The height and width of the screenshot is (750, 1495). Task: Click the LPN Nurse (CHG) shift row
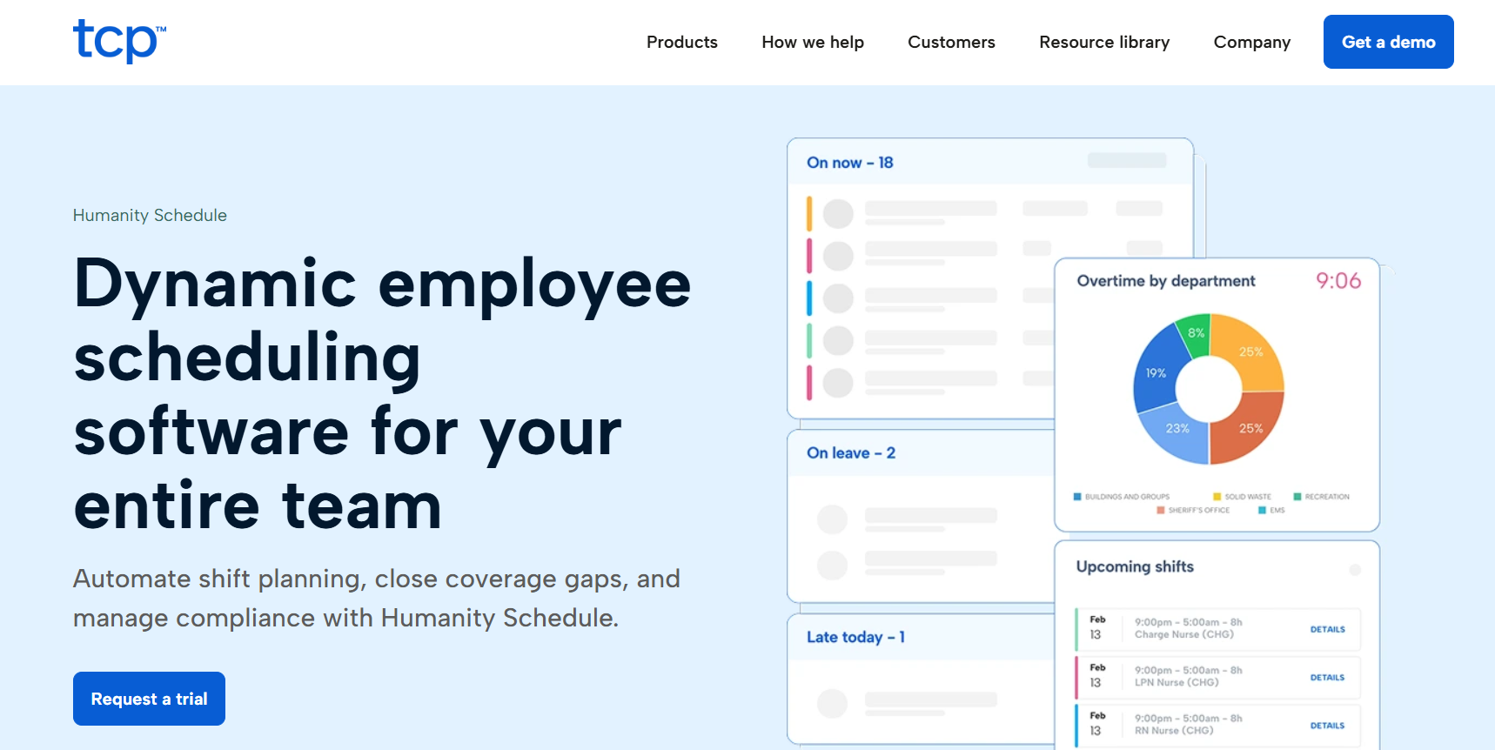[1217, 677]
